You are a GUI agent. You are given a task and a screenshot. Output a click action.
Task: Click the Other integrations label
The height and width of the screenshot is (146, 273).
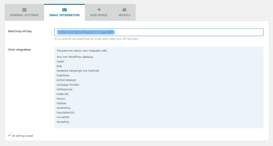(x=19, y=50)
